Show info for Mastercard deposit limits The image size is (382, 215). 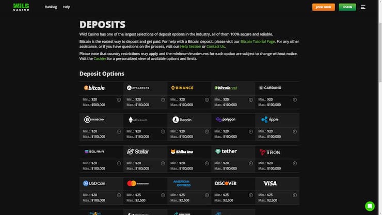coord(163,195)
